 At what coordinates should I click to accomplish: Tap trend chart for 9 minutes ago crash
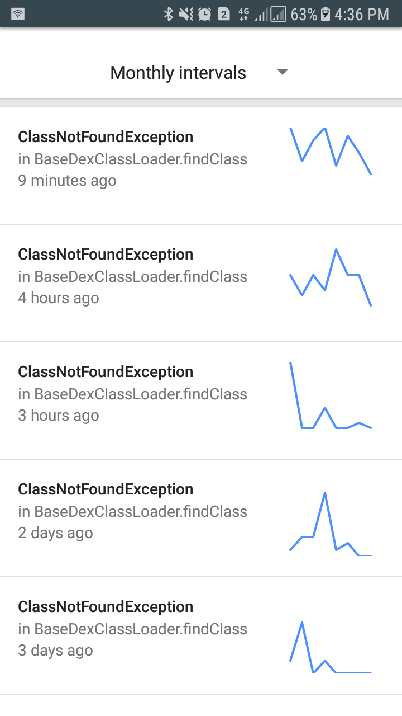coord(331,151)
